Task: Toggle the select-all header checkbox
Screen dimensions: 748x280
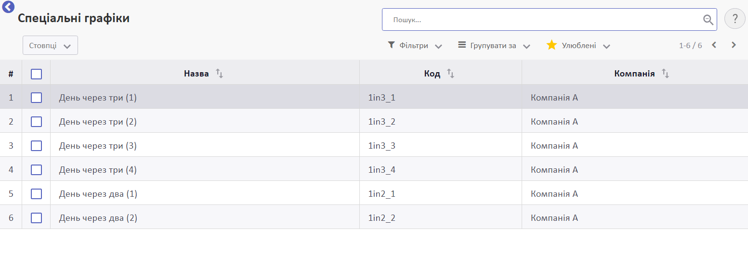Action: (36, 74)
